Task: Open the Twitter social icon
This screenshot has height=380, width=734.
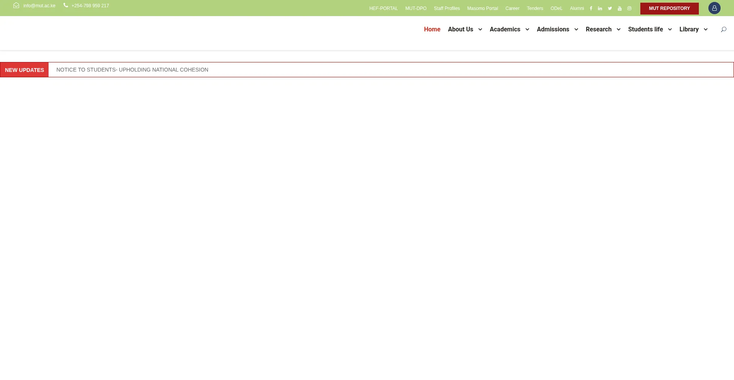Action: (610, 8)
